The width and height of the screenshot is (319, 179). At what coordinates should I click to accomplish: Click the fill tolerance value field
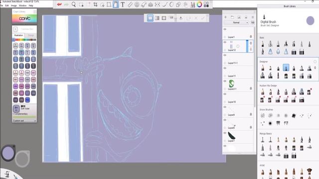pos(171,18)
